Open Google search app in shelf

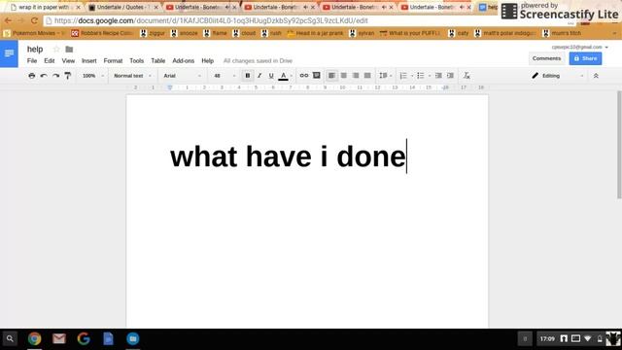click(x=84, y=338)
